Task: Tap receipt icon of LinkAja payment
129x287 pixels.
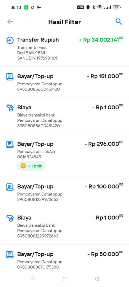Action: tap(10, 144)
